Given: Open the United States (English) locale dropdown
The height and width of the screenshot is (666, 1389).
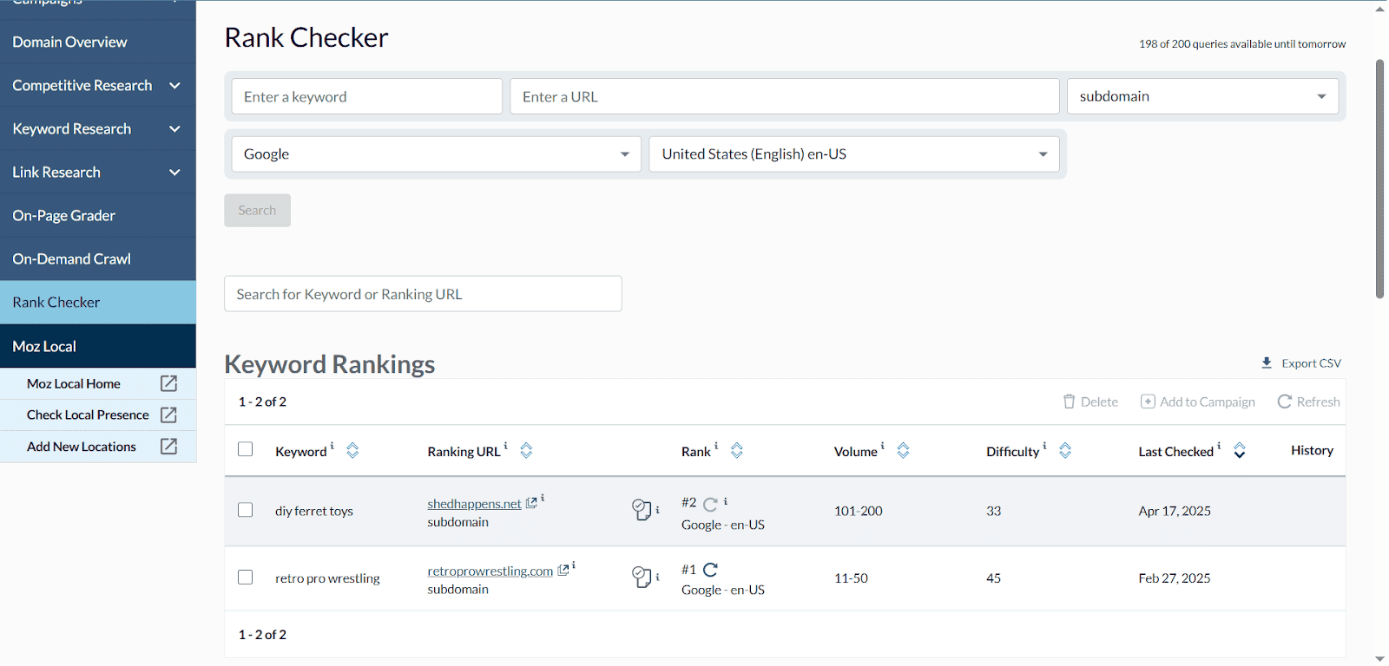Looking at the screenshot, I should 854,154.
